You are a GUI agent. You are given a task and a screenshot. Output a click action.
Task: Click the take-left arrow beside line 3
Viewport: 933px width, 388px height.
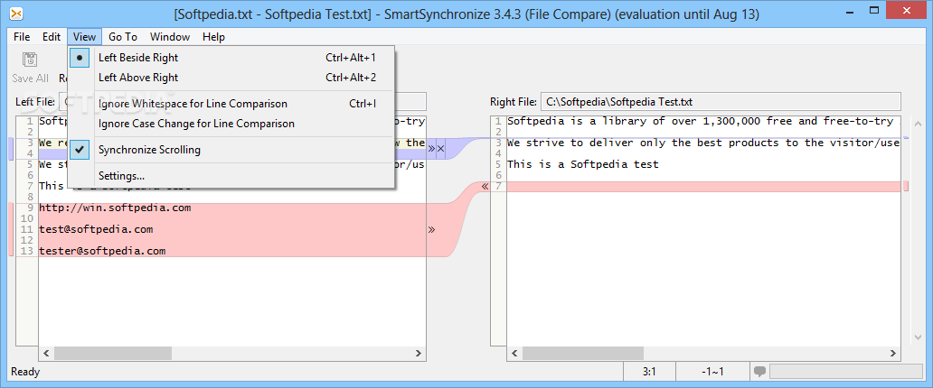tap(431, 149)
